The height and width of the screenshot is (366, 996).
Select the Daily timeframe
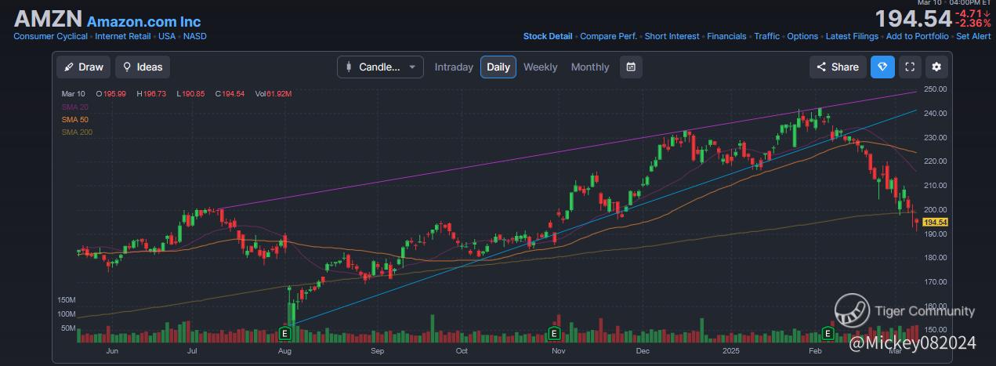click(x=498, y=67)
